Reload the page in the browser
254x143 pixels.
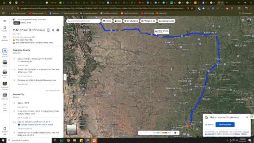click(12, 8)
